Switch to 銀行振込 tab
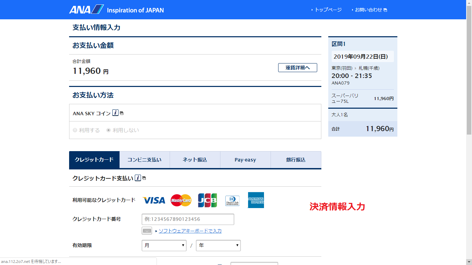 point(296,160)
